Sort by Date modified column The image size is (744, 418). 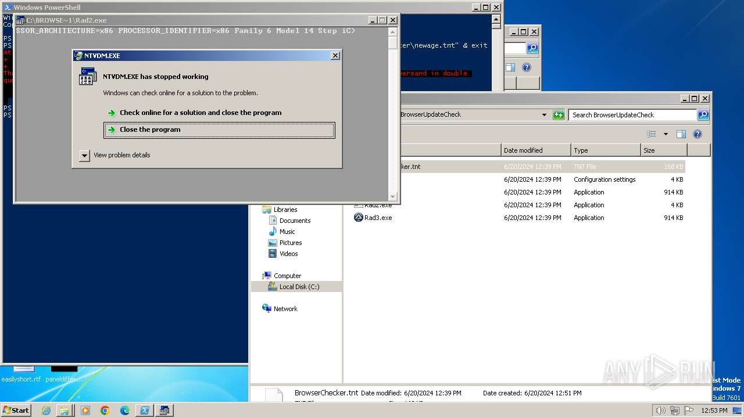click(x=536, y=150)
